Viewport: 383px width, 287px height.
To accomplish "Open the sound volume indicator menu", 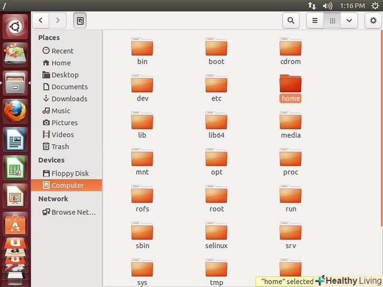I will [x=328, y=6].
